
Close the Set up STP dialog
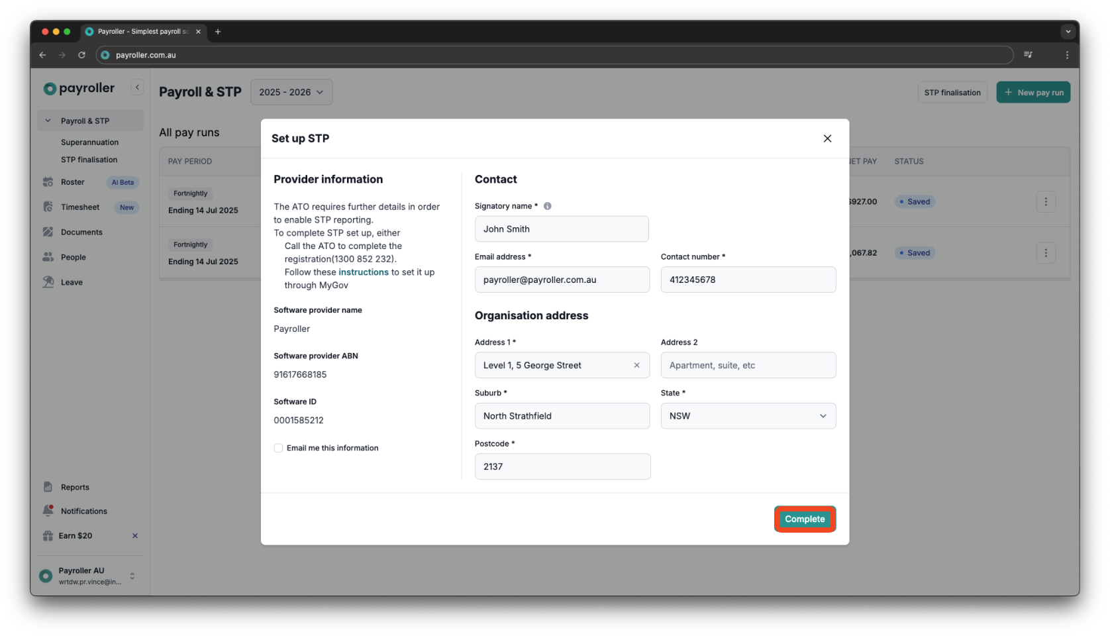pos(827,138)
